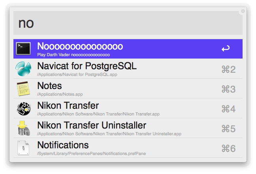Viewport: 256px width, 174px height.
Task: Click the Nikon Transfer Uninstaller icon
Action: 23,128
